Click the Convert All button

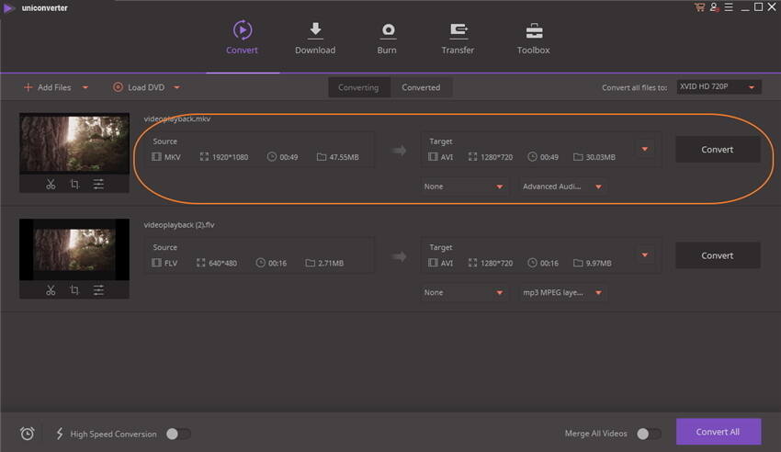point(719,432)
